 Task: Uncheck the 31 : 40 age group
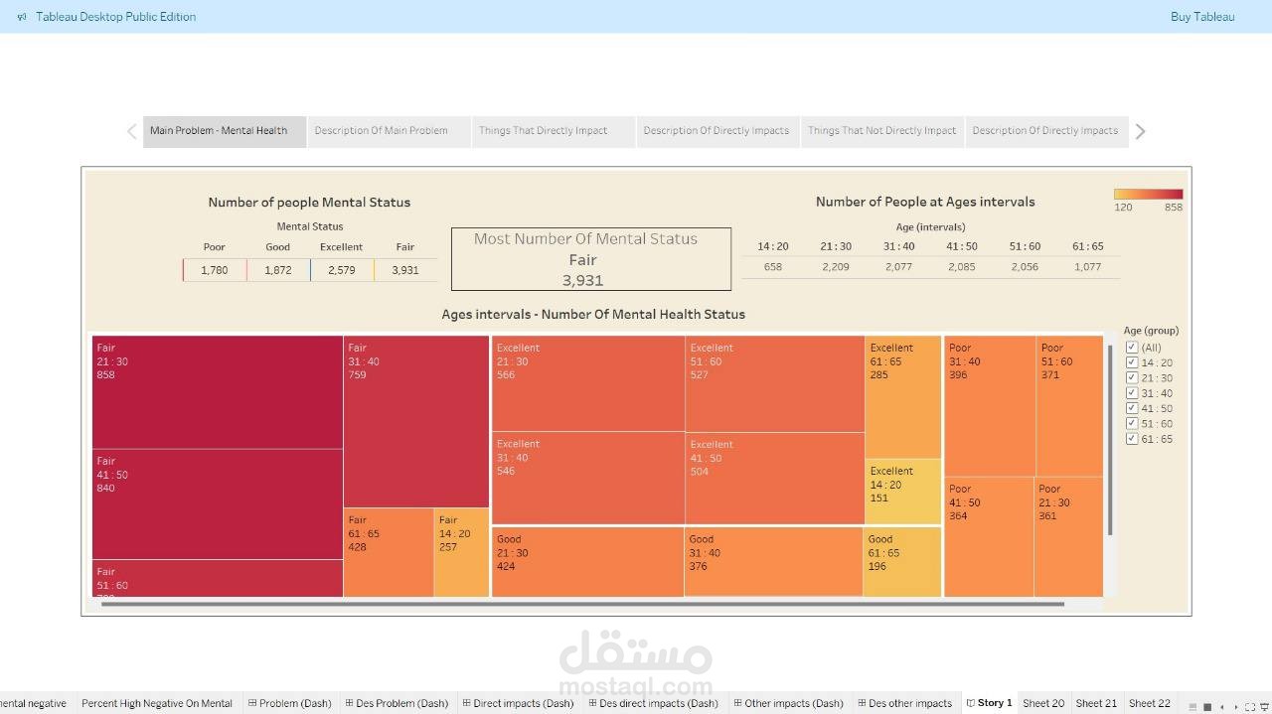click(x=1132, y=393)
